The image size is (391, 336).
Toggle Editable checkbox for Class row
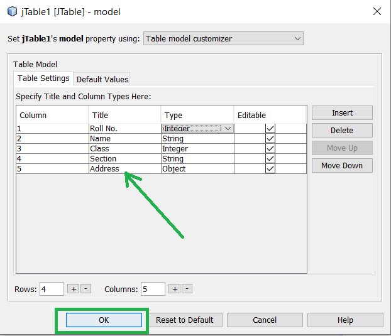pyautogui.click(x=270, y=149)
